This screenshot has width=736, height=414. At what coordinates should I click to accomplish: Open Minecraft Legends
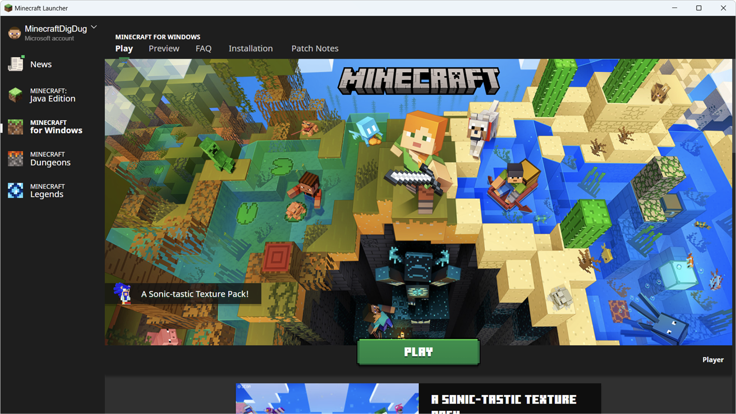(x=47, y=190)
